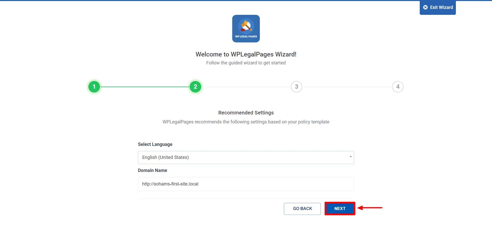Viewport: 492px width, 233px height.
Task: Click the red arrow pointing at NEXT
Action: tap(370, 208)
